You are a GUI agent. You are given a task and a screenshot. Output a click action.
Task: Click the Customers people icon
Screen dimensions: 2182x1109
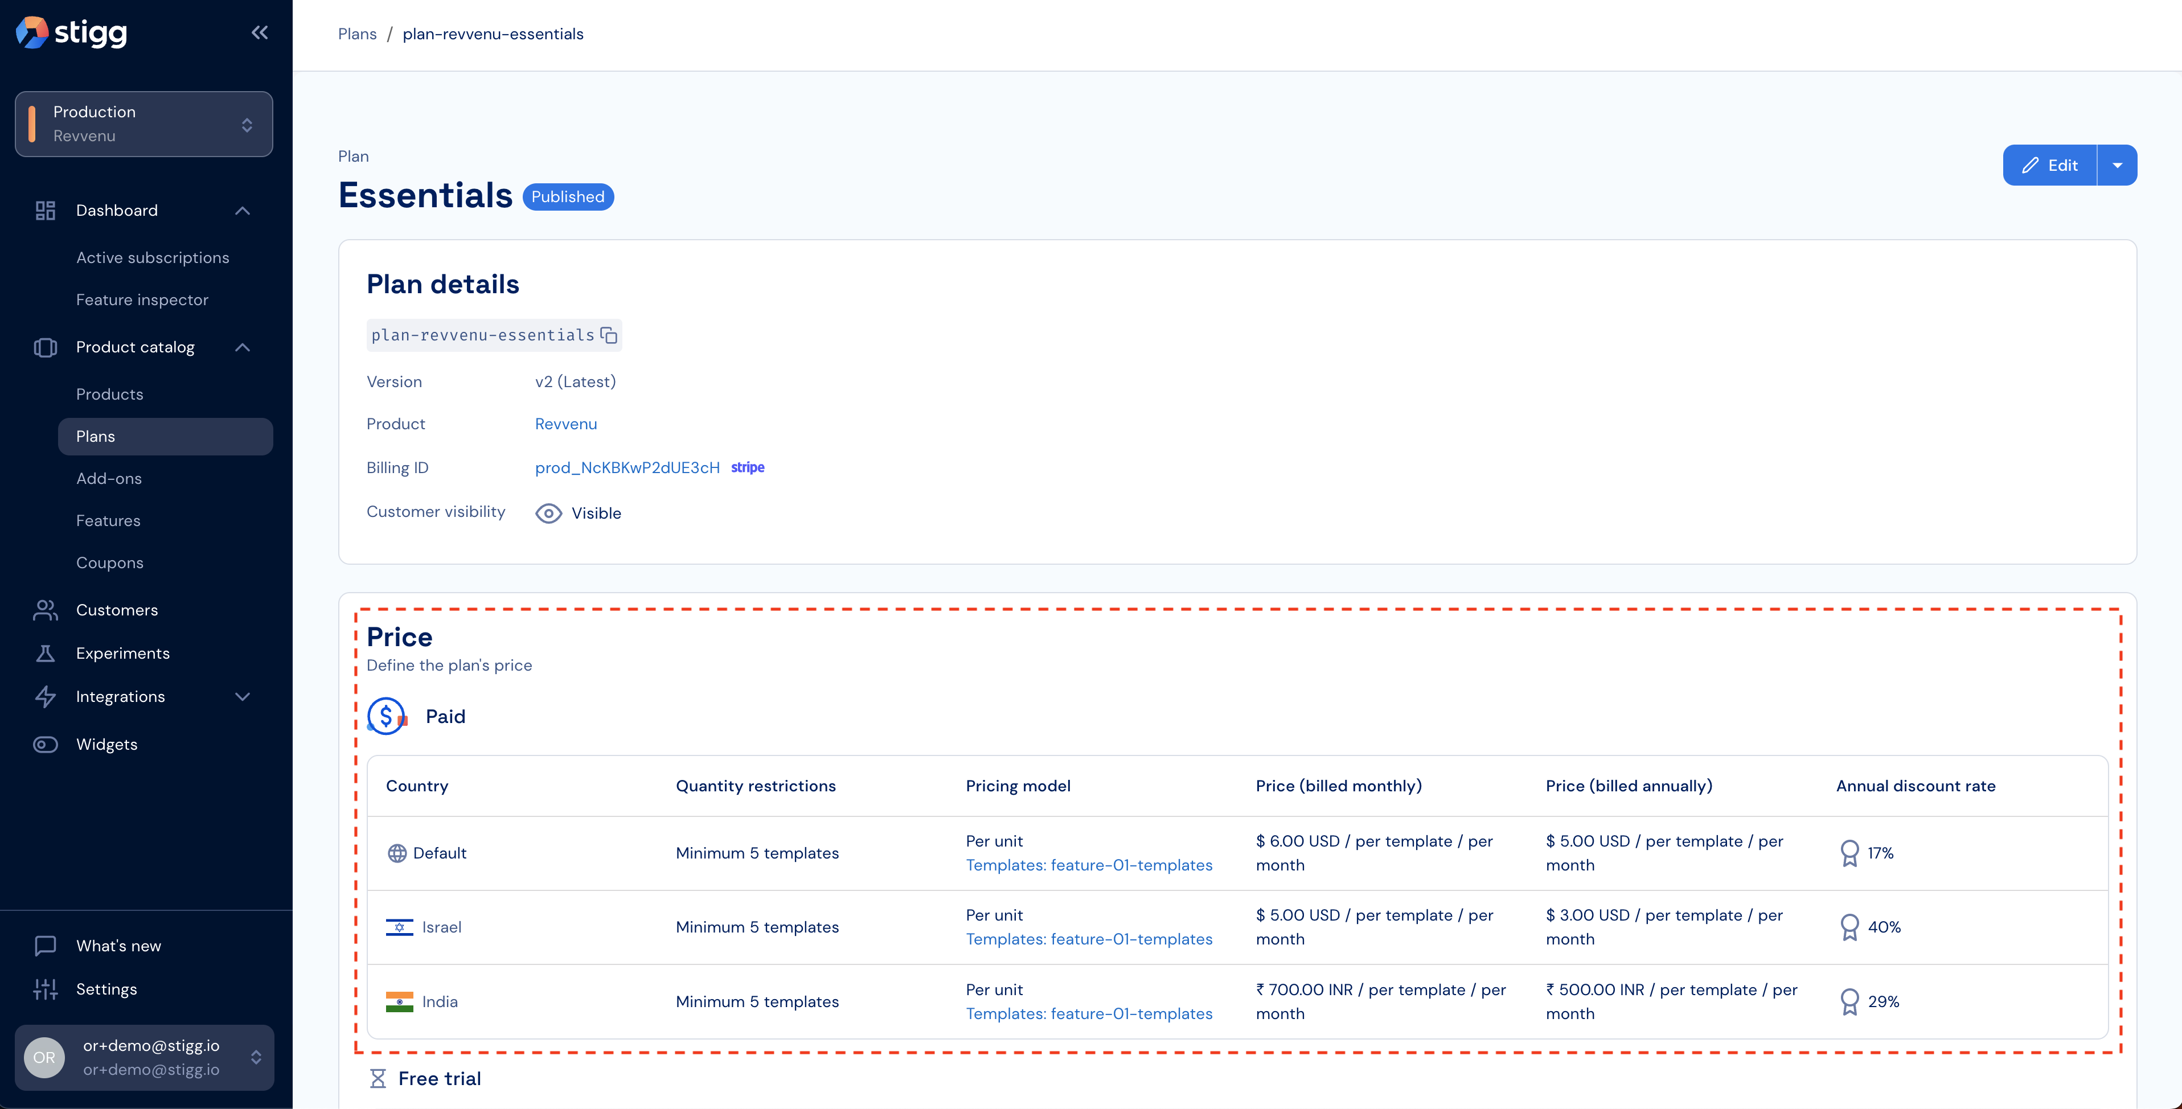(46, 610)
